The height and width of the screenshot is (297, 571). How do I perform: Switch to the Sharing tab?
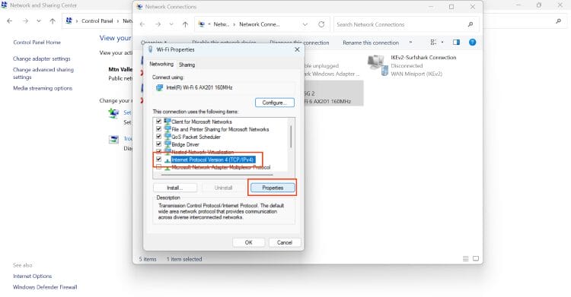[x=187, y=65]
